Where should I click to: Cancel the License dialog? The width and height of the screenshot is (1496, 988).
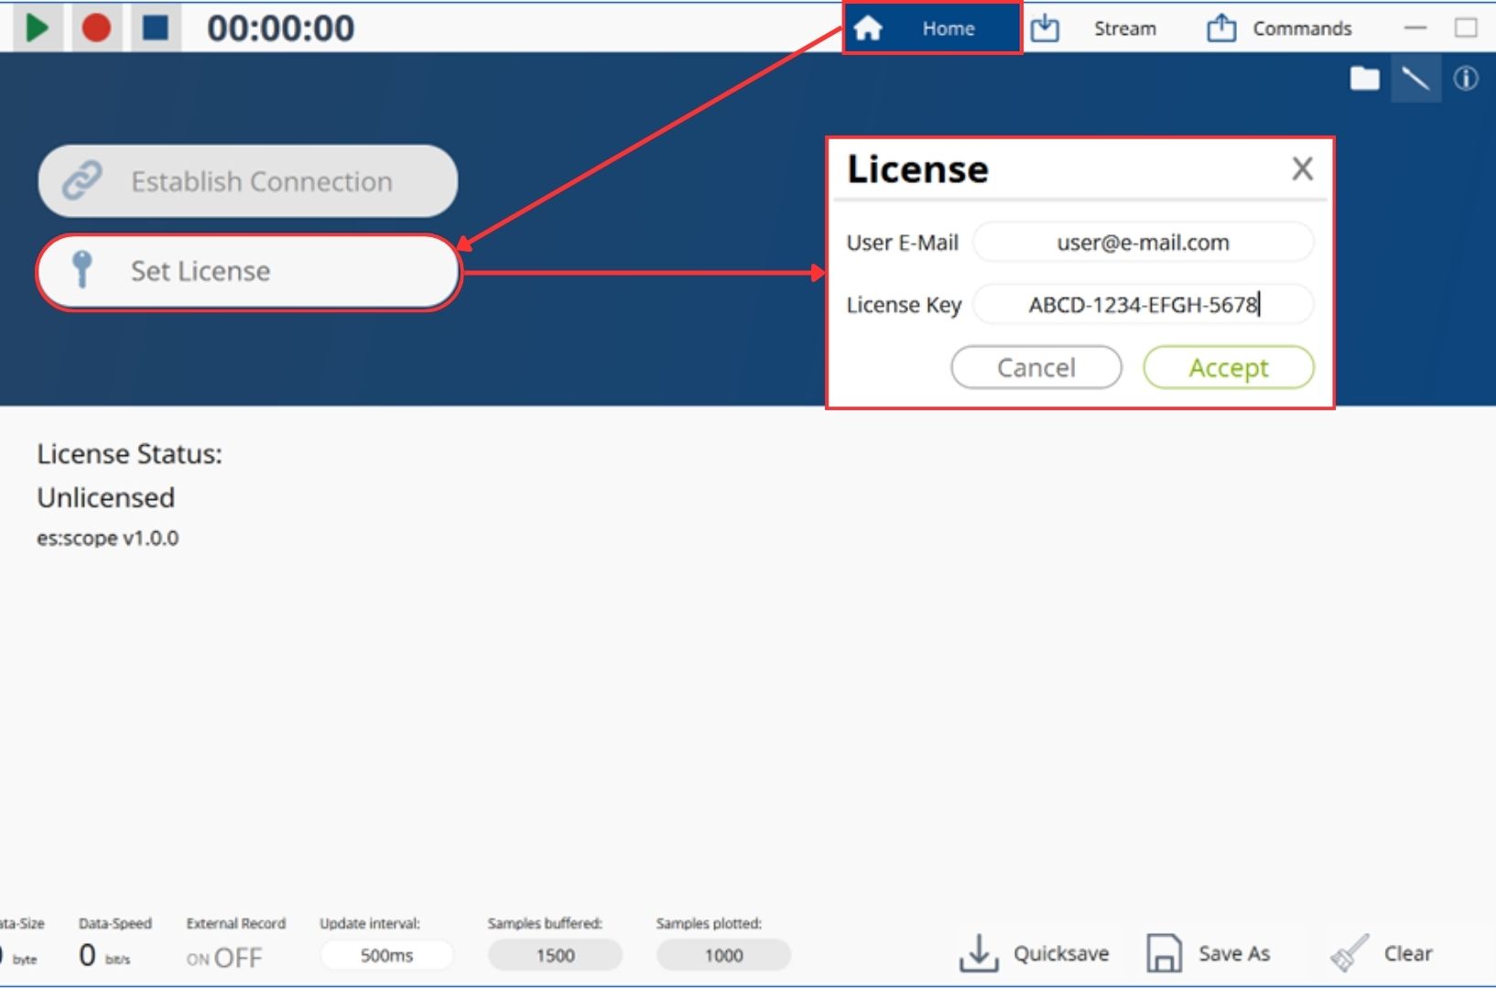[x=1035, y=367]
